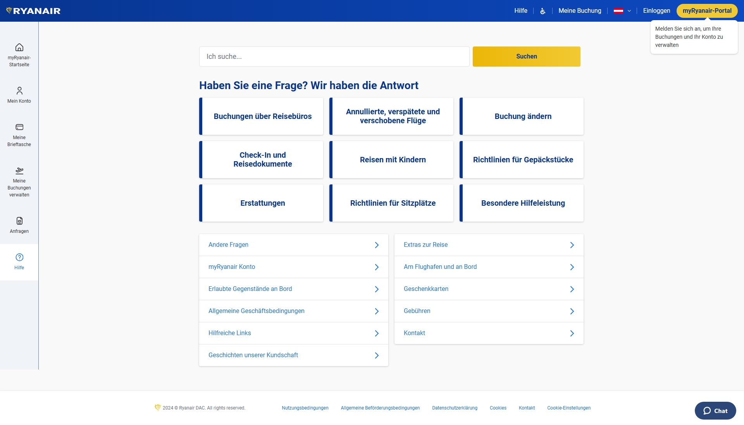The width and height of the screenshot is (744, 425).
Task: Open Buchungen über Reisebüros card
Action: 261,116
